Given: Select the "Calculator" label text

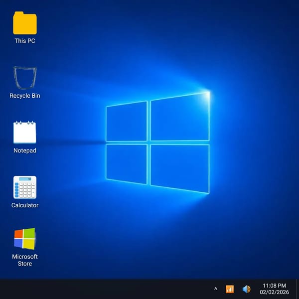Looking at the screenshot, I should point(25,205).
